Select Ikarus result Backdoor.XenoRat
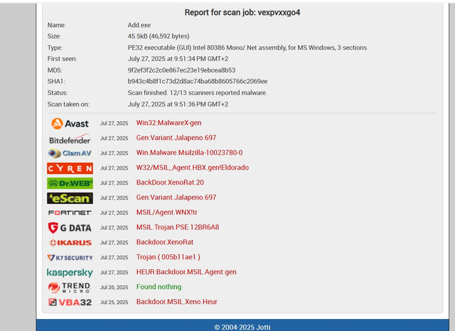This screenshot has height=331, width=455. [x=165, y=242]
